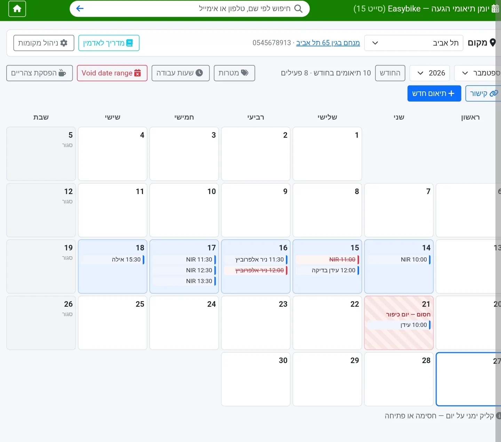Open NIR 12:30 appointment on day 17
The width and height of the screenshot is (501, 442).
[x=184, y=271]
